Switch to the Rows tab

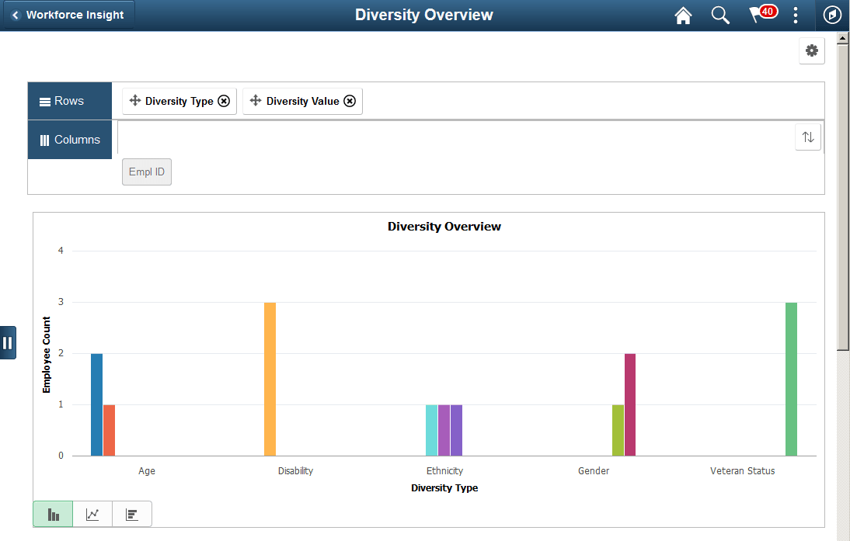[x=69, y=101]
